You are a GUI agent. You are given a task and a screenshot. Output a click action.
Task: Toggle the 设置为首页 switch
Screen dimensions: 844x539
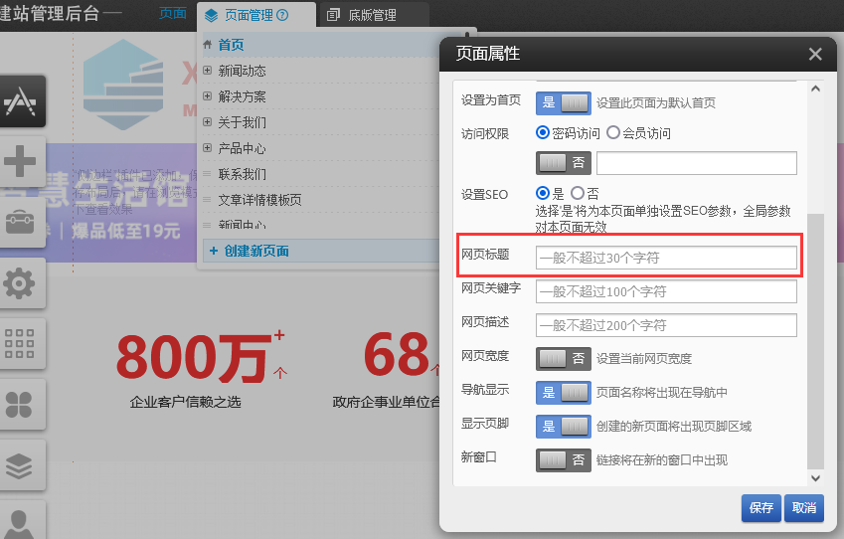[563, 102]
